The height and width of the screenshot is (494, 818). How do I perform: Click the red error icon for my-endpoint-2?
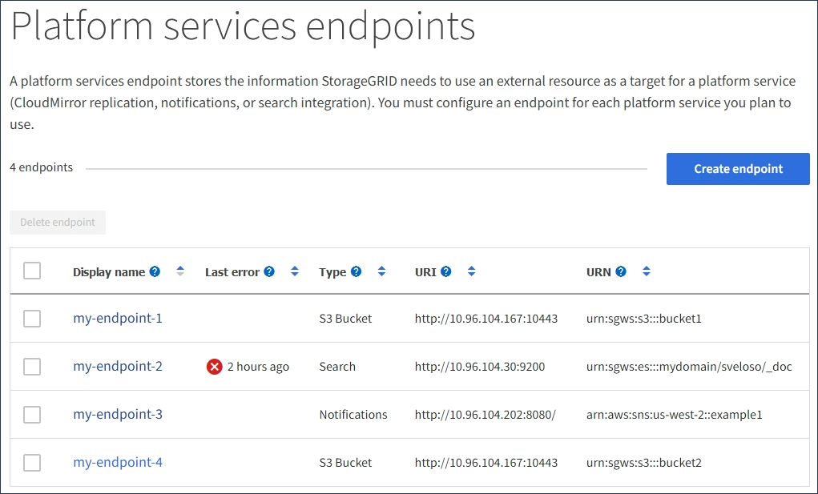(214, 367)
